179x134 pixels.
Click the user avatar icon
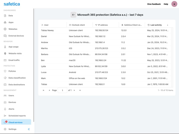tap(174, 4)
